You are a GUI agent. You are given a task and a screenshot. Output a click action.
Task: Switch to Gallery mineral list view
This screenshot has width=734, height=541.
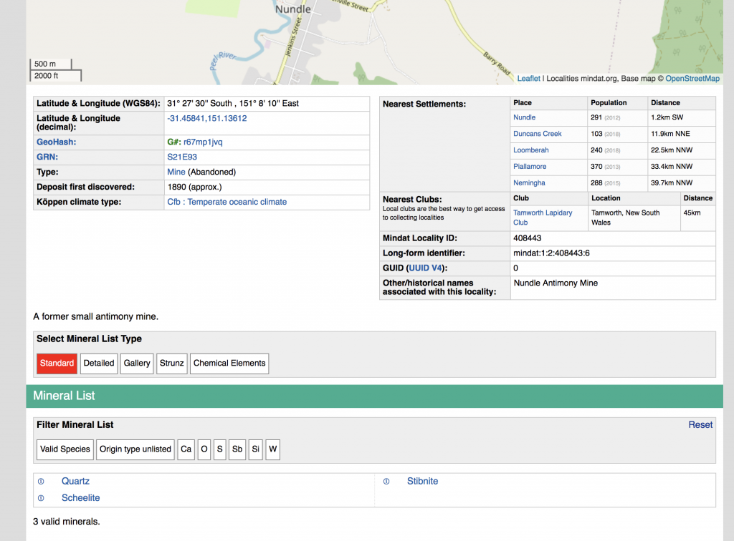[137, 364]
